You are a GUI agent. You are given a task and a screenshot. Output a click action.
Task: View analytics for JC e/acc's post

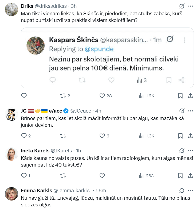(x=141, y=136)
